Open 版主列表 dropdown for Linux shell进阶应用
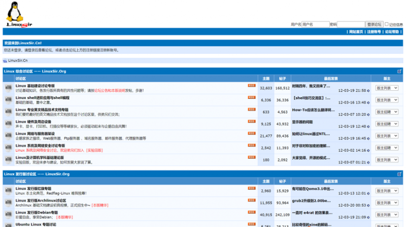This screenshot has height=227, width=406. (387, 100)
